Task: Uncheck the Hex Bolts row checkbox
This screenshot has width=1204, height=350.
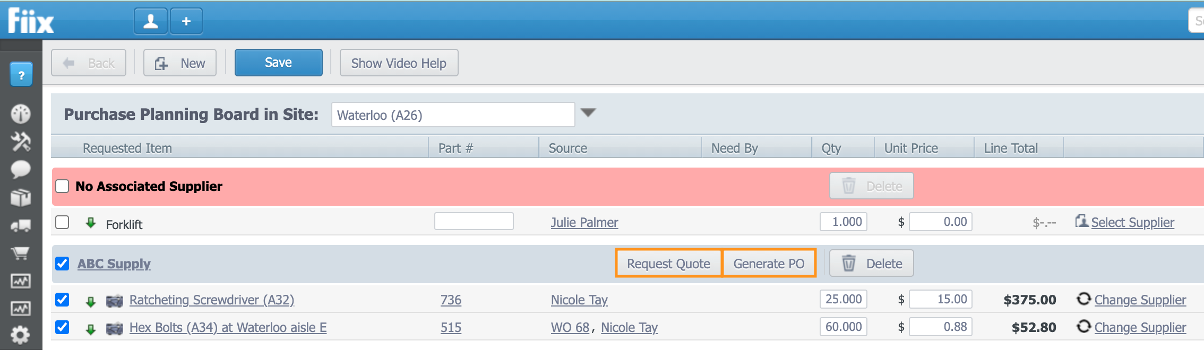Action: point(63,327)
